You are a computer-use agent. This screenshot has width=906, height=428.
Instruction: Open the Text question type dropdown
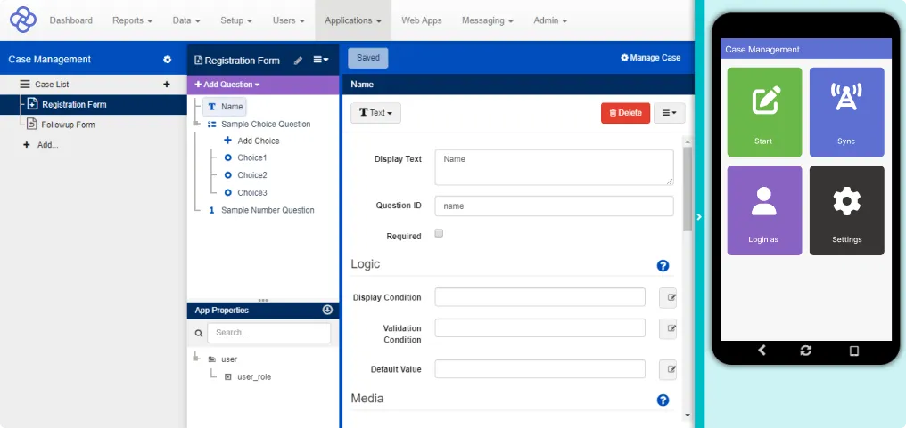[375, 113]
